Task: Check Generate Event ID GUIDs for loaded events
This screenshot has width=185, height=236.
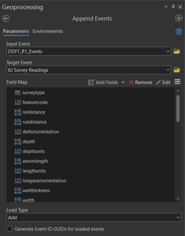Action: (x=9, y=229)
